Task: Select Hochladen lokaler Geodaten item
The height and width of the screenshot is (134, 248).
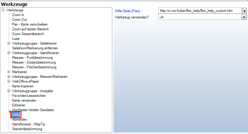Action: [x=33, y=110]
